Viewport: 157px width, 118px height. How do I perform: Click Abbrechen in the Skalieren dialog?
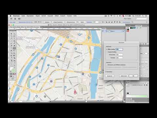[124, 76]
